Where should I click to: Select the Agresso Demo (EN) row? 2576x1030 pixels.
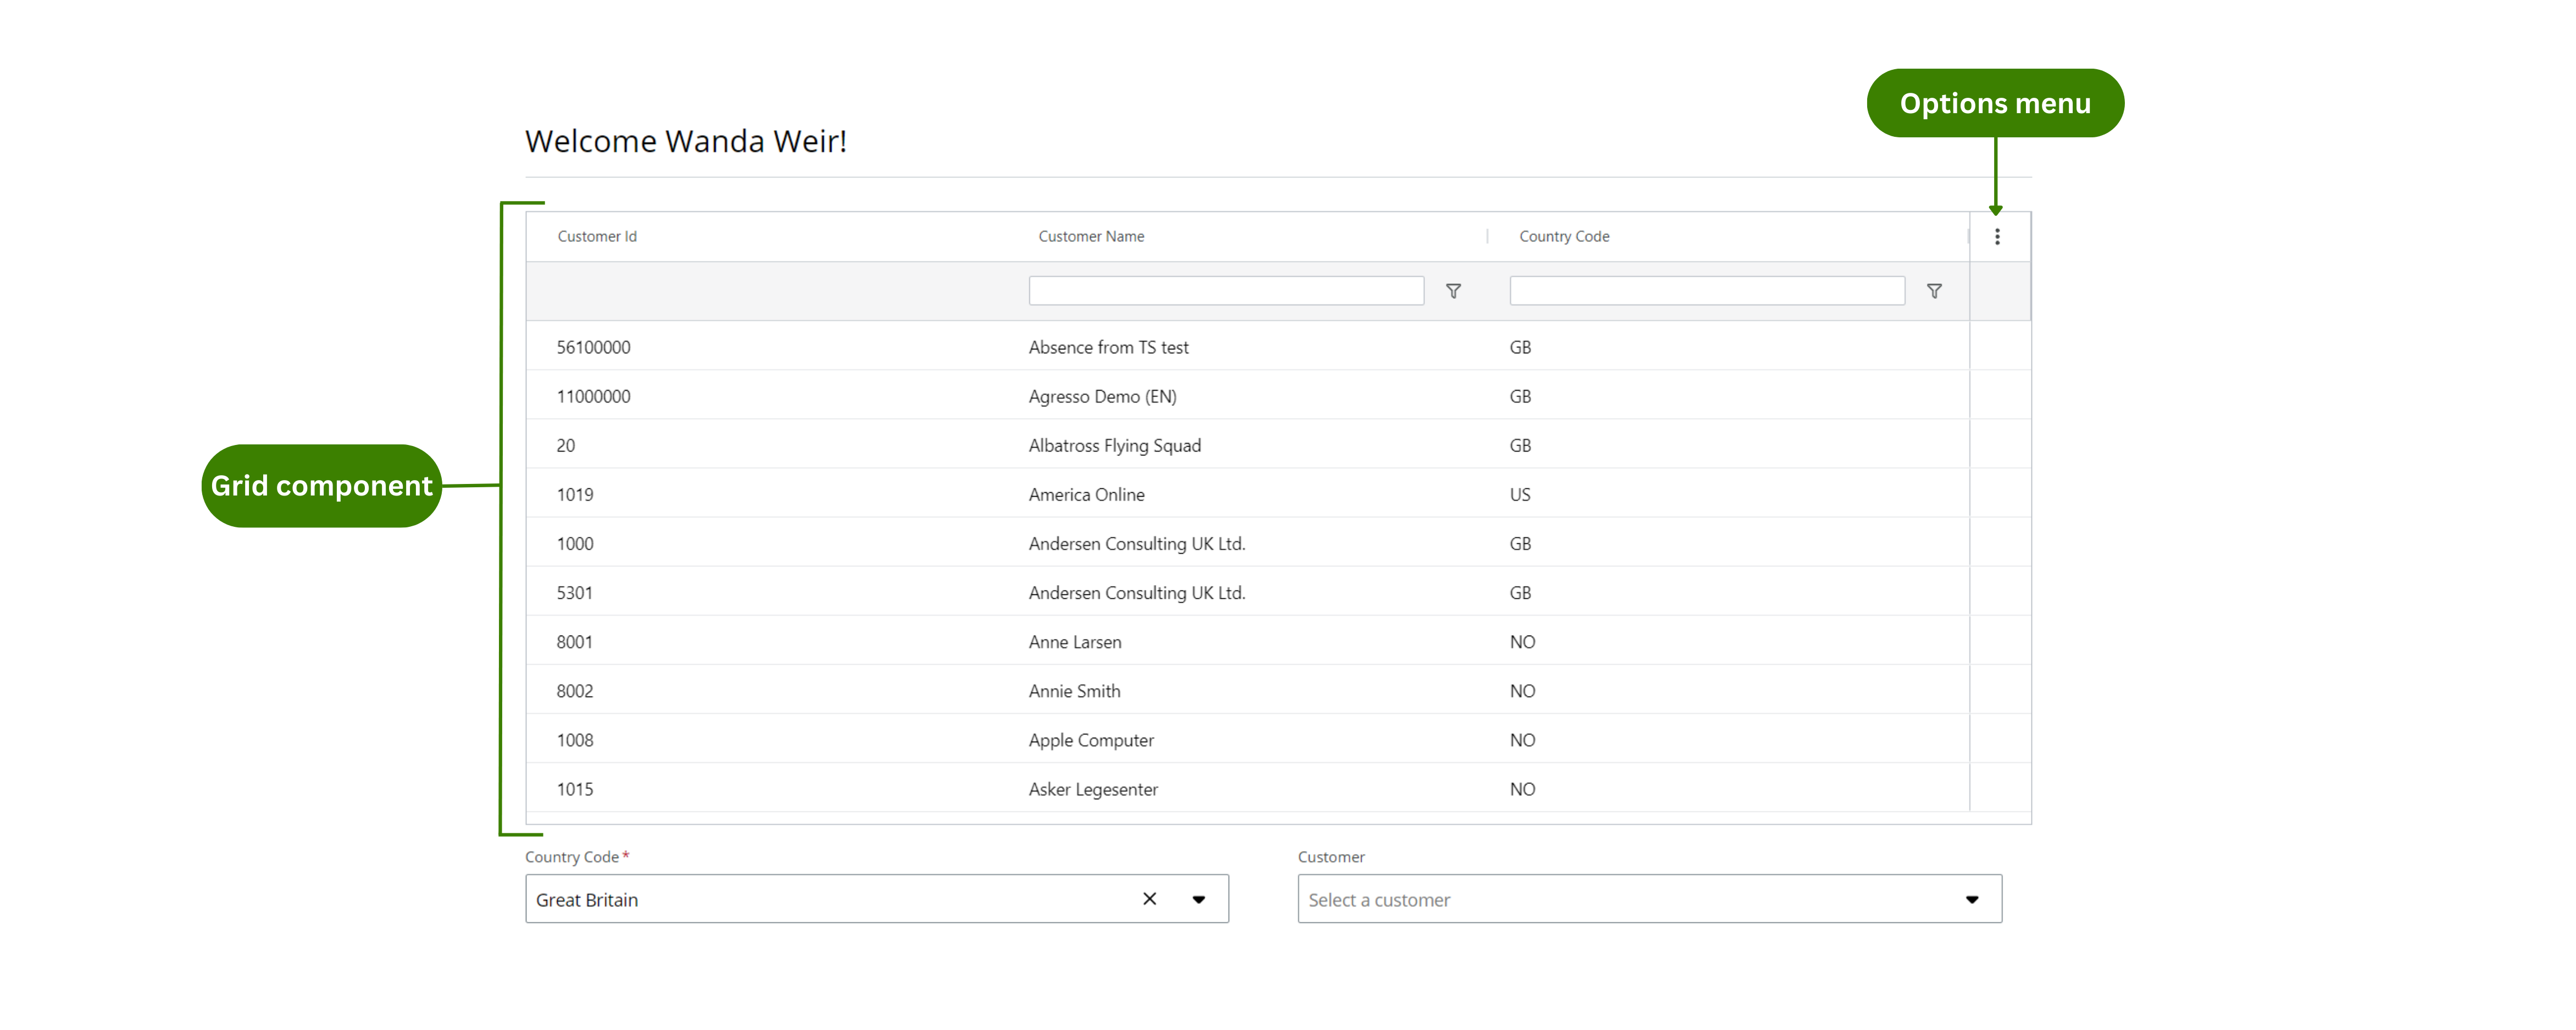[x=1102, y=397]
